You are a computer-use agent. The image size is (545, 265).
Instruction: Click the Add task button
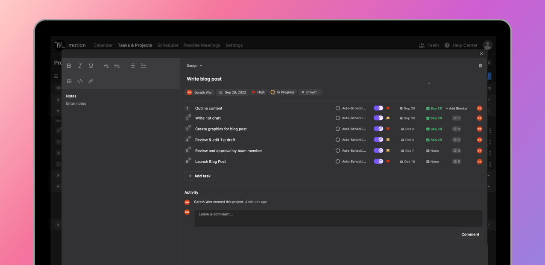click(199, 176)
